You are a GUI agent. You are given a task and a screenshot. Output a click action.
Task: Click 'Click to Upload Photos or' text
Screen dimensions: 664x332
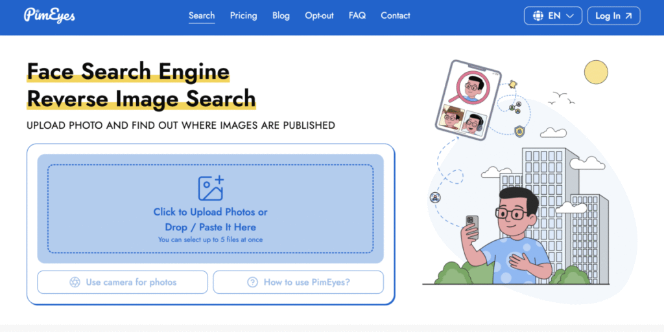click(211, 212)
